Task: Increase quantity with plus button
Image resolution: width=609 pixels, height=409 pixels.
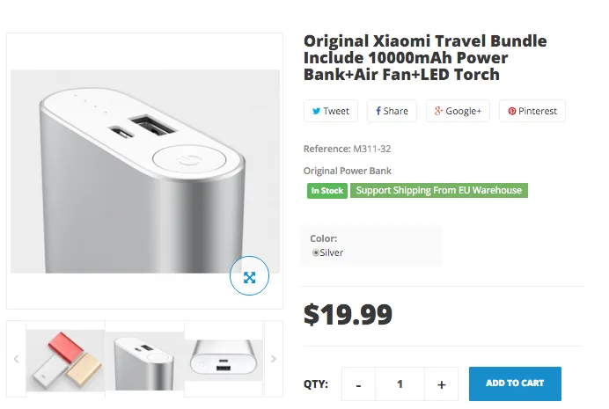Action: (442, 384)
